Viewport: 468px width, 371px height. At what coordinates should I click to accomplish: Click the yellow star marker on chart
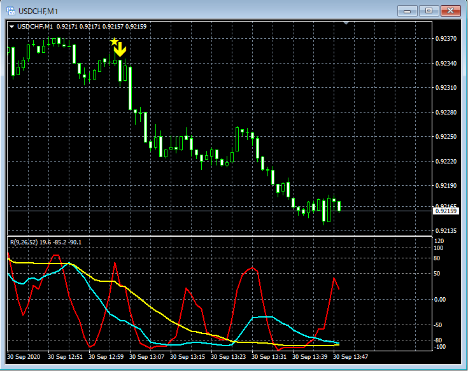tap(114, 41)
